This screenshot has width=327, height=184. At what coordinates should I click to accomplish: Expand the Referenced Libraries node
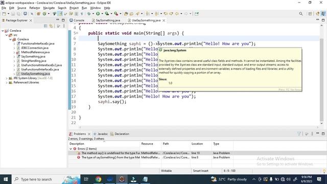7,83
